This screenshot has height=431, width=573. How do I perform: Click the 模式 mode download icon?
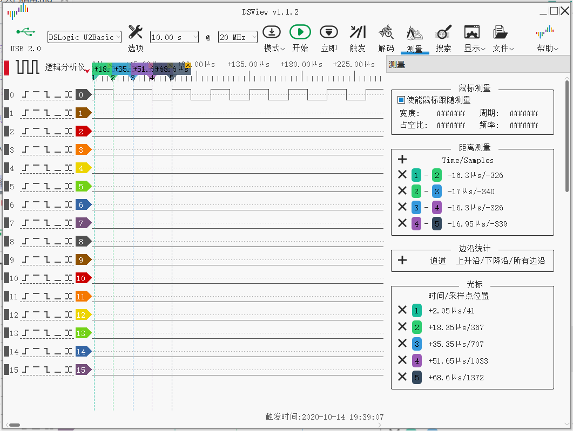[x=272, y=32]
